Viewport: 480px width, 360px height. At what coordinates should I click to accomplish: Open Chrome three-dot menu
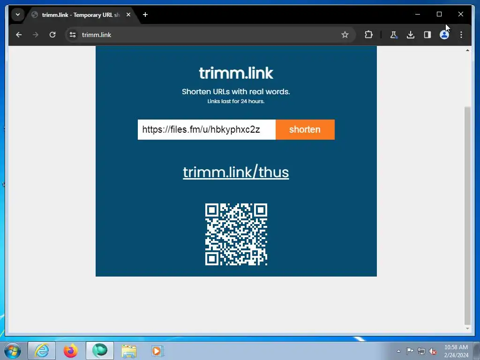(x=461, y=35)
